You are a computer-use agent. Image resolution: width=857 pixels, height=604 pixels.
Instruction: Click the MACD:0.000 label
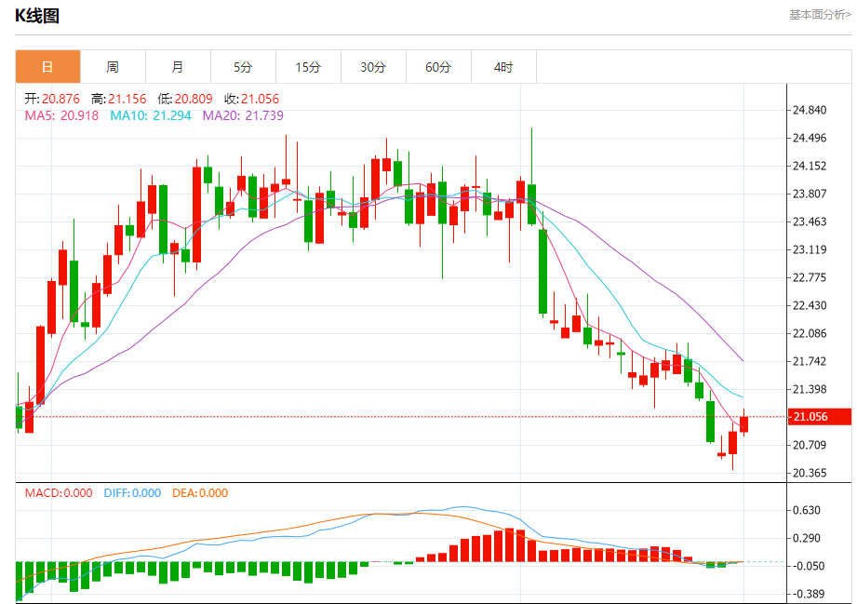tap(59, 493)
